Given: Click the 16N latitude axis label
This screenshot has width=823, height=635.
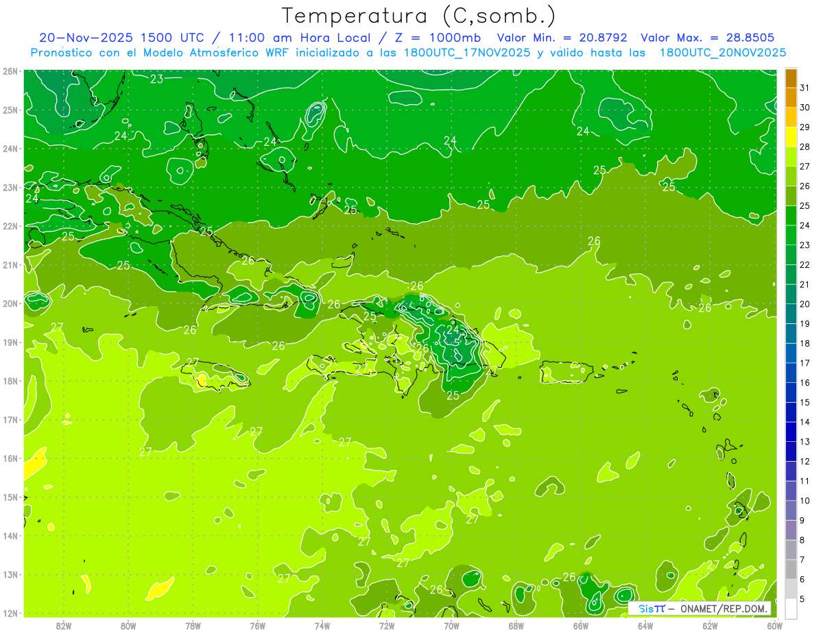Looking at the screenshot, I should point(10,458).
